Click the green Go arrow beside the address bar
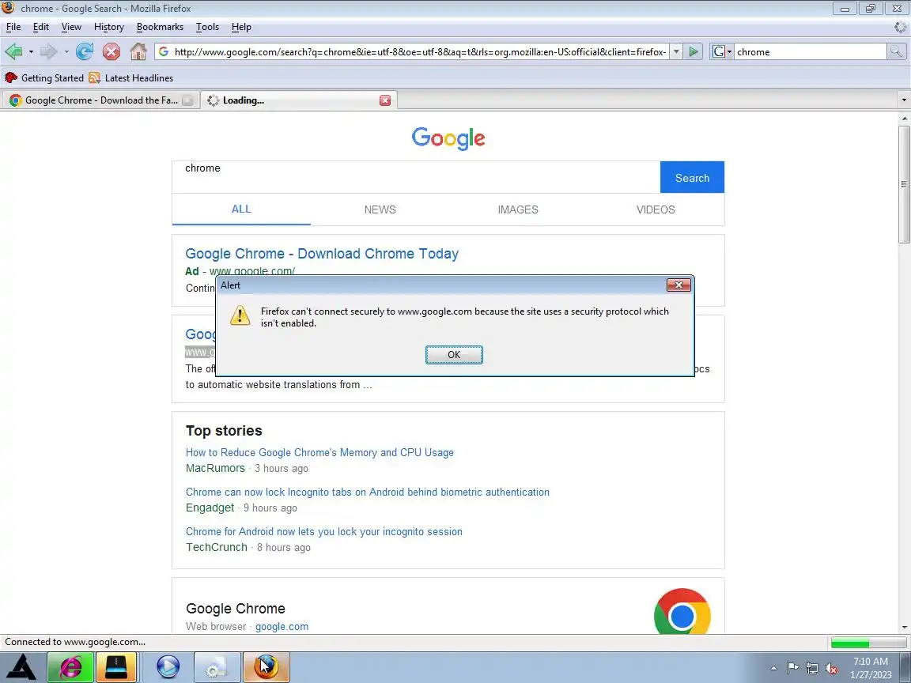911x683 pixels. 693,51
